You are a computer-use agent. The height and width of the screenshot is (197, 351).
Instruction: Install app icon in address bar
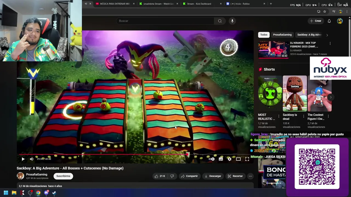pyautogui.click(x=319, y=11)
